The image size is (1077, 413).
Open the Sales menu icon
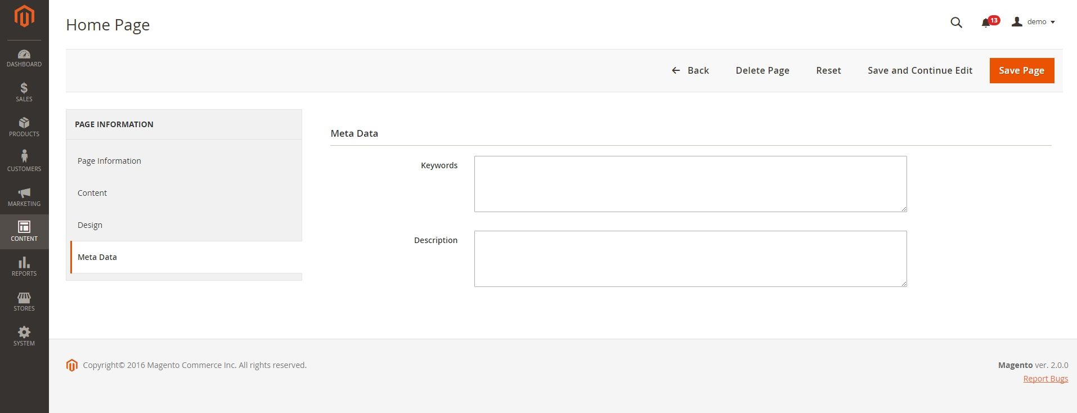click(24, 92)
